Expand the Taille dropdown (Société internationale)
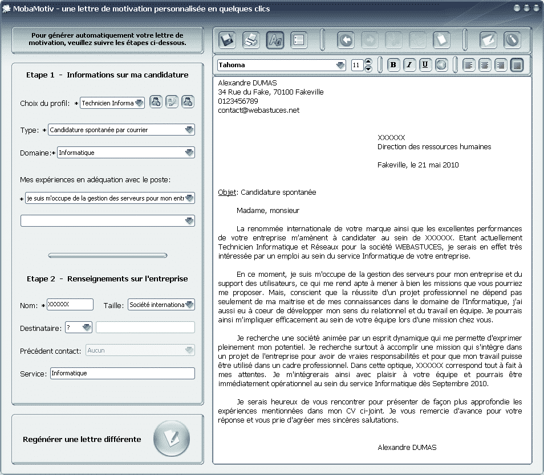 161,305
